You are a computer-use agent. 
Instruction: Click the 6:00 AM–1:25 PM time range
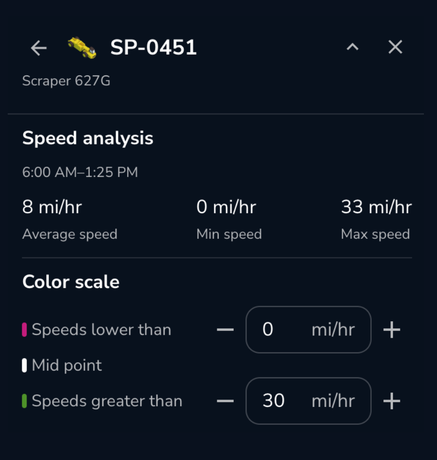click(80, 172)
